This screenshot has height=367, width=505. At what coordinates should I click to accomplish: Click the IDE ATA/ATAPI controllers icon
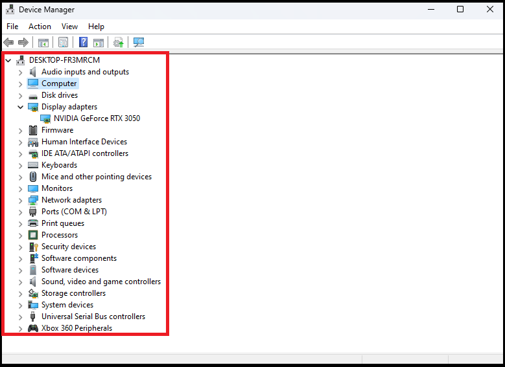pyautogui.click(x=33, y=153)
